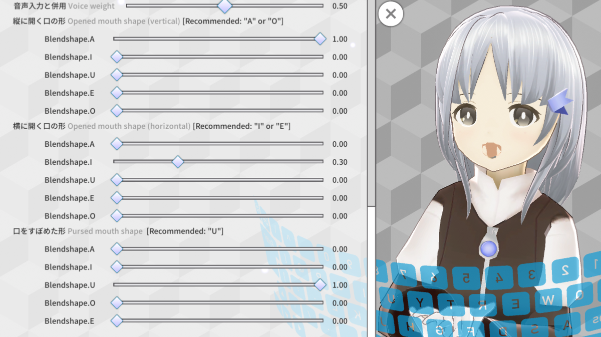
Task: Click Blendshape.I slider handle under vertical mouth shape
Action: pos(117,57)
